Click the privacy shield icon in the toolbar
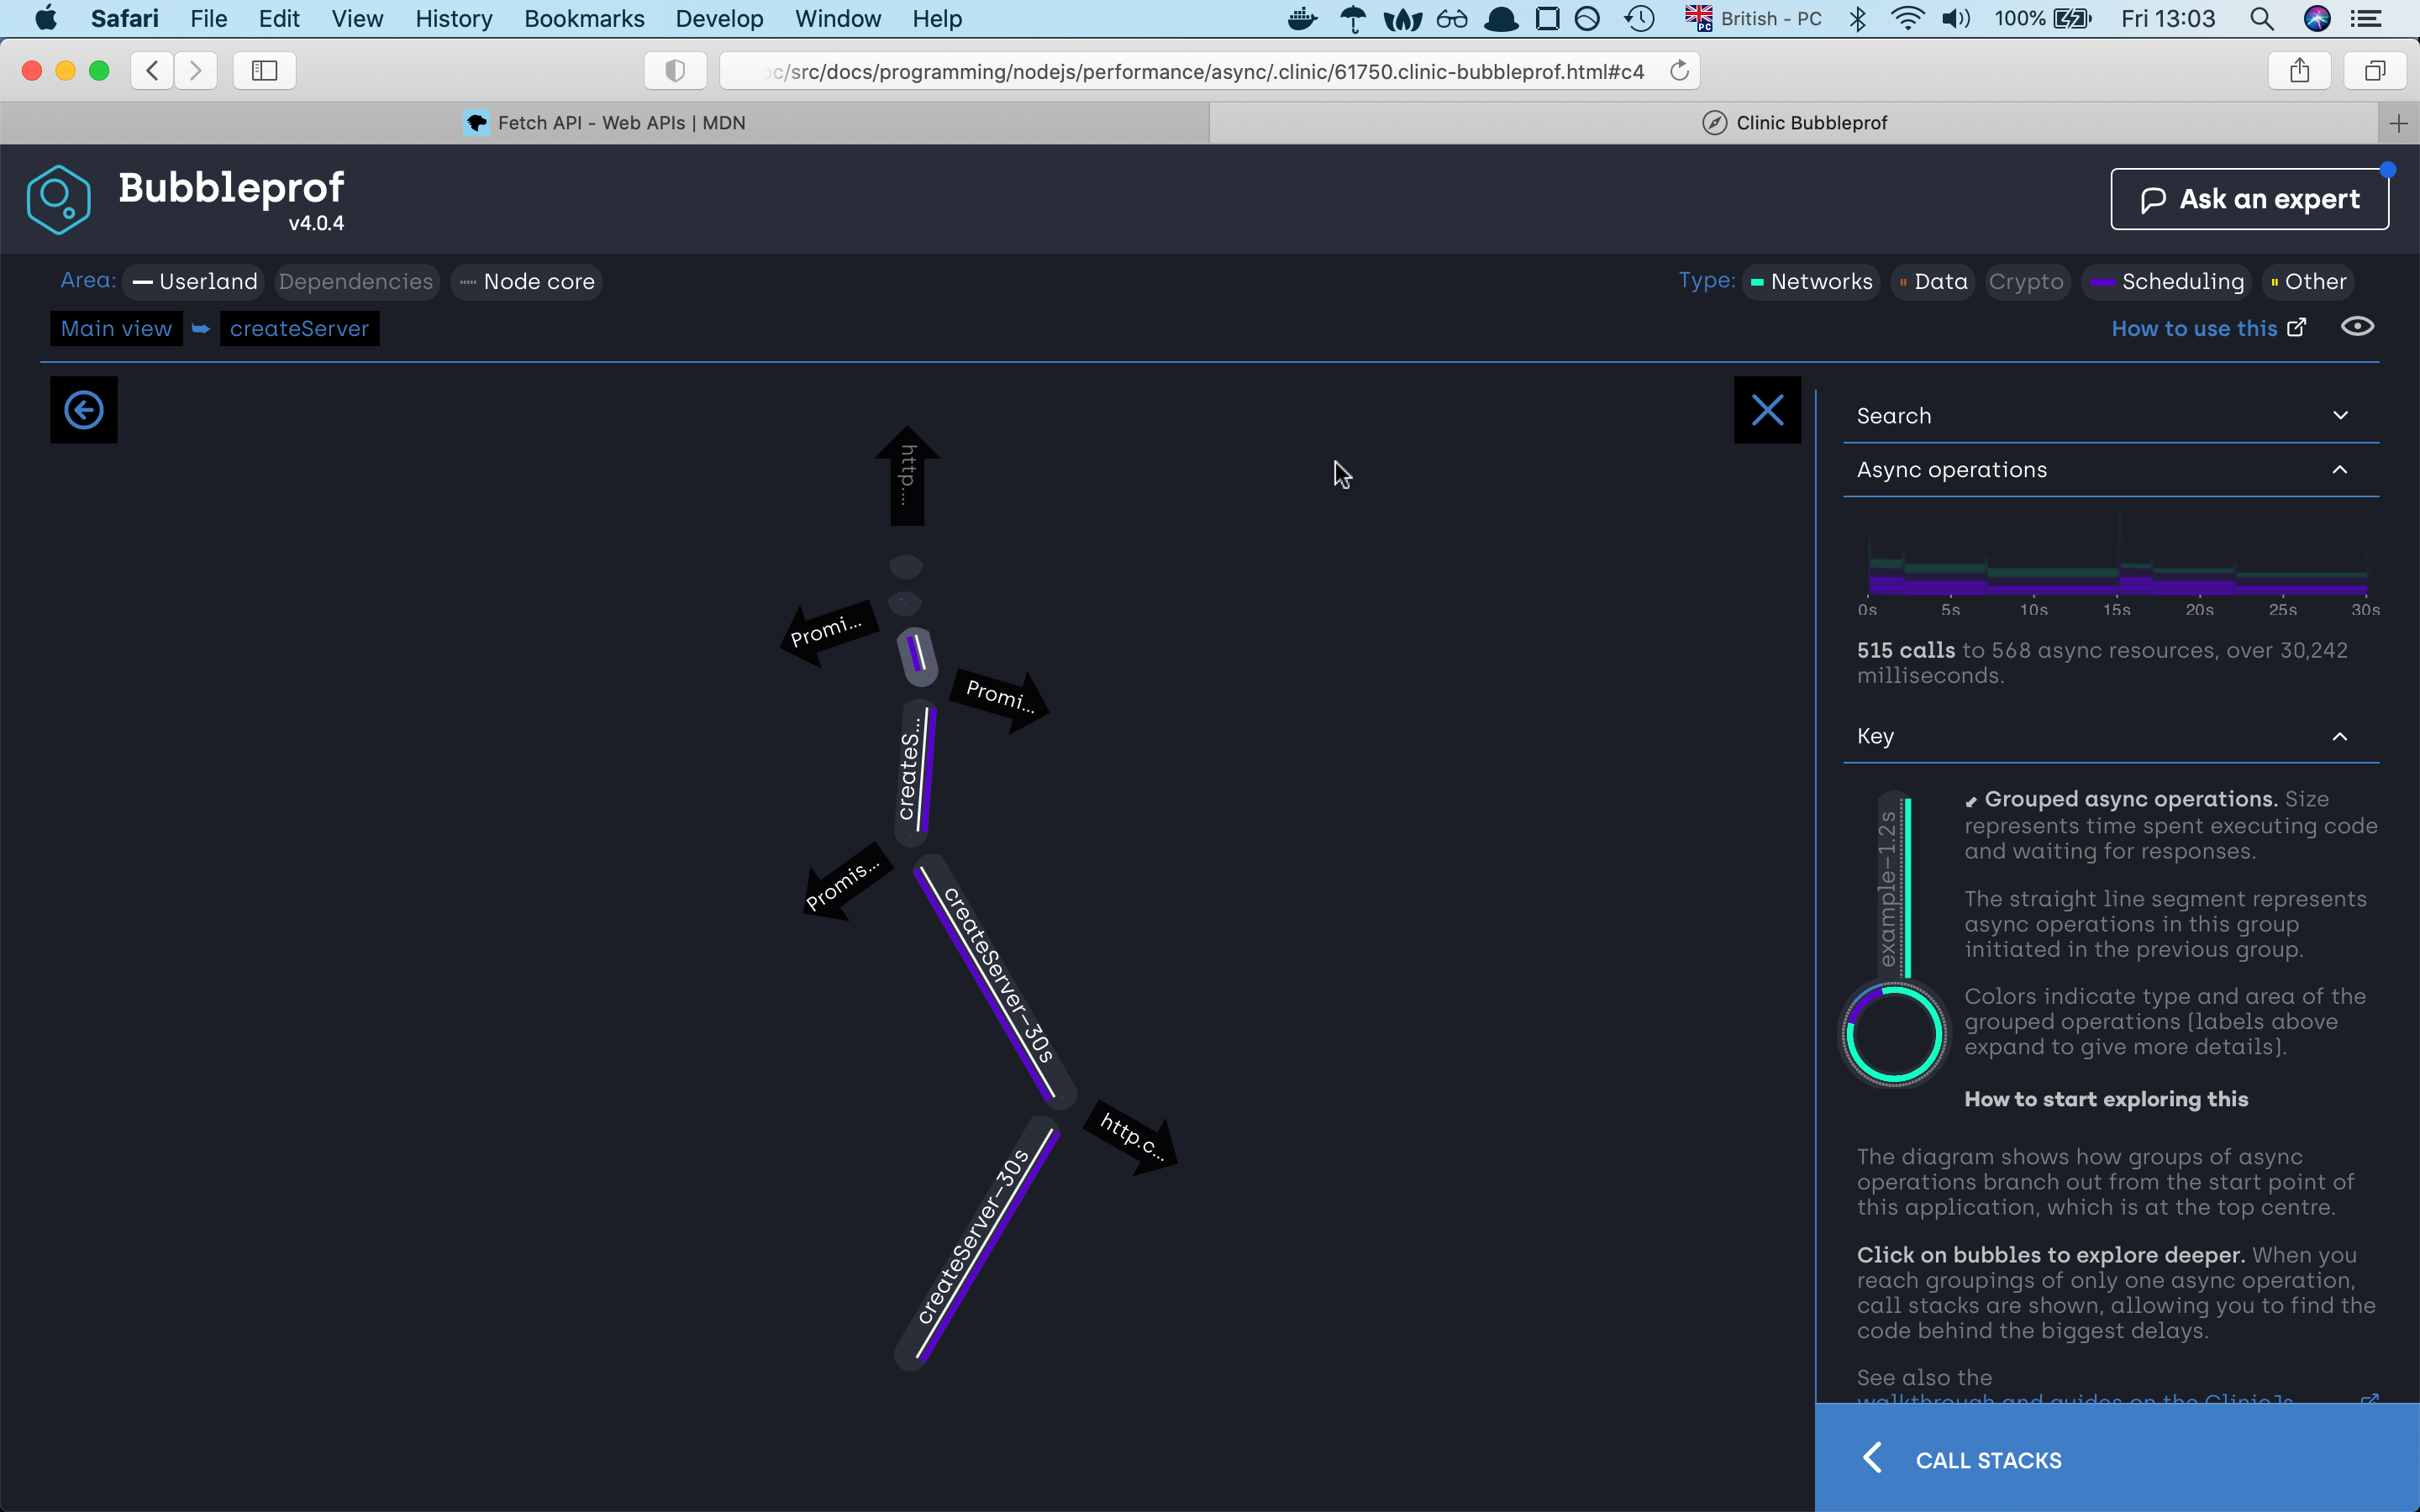 675,71
